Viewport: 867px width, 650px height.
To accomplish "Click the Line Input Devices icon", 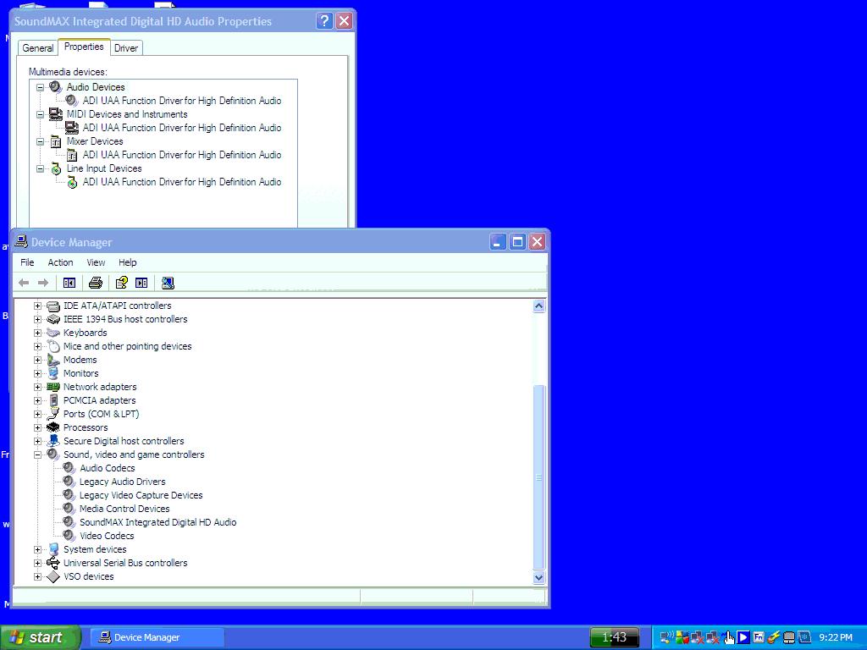I will [x=55, y=168].
